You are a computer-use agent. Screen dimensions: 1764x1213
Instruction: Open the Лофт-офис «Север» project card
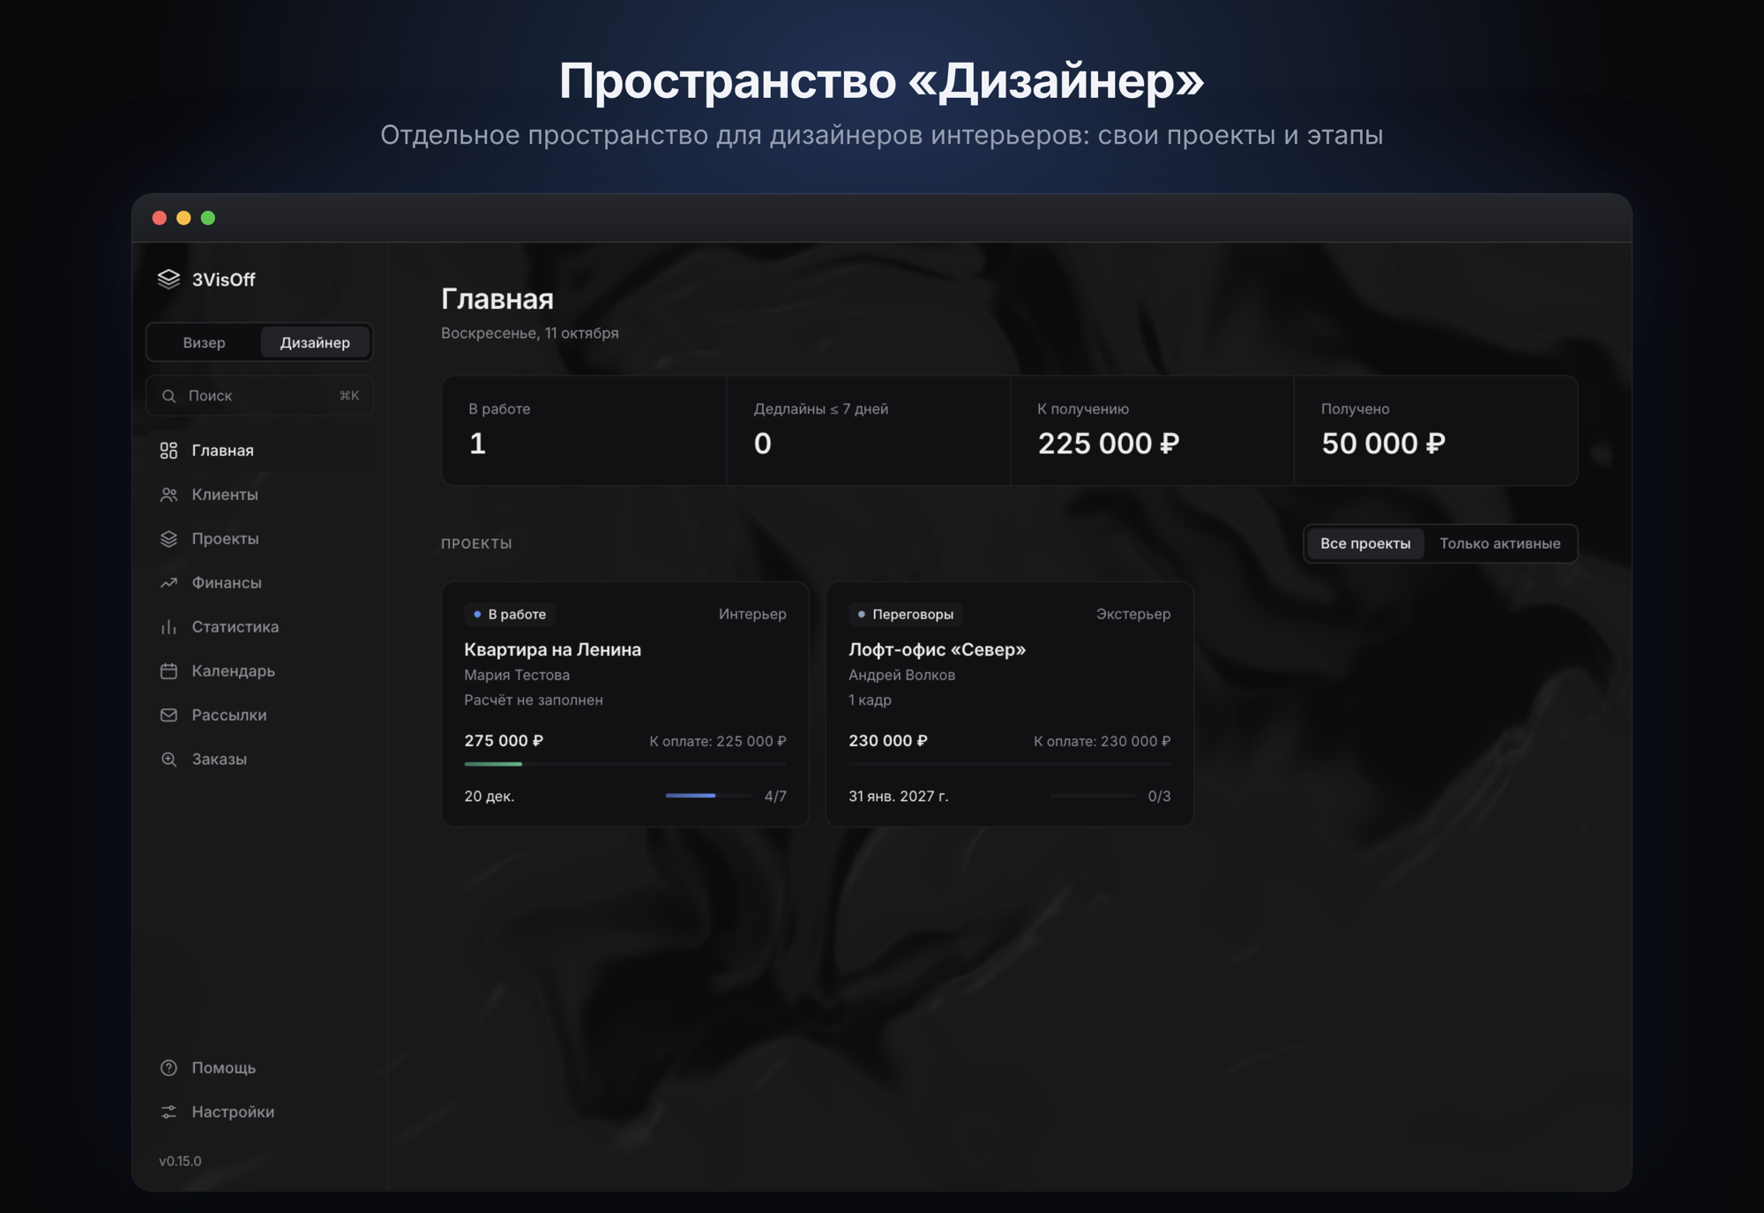[1010, 704]
